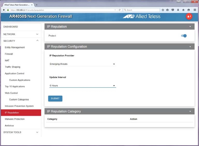Open Application Control in sidebar
Screen dimensions: 199x146
(15, 73)
